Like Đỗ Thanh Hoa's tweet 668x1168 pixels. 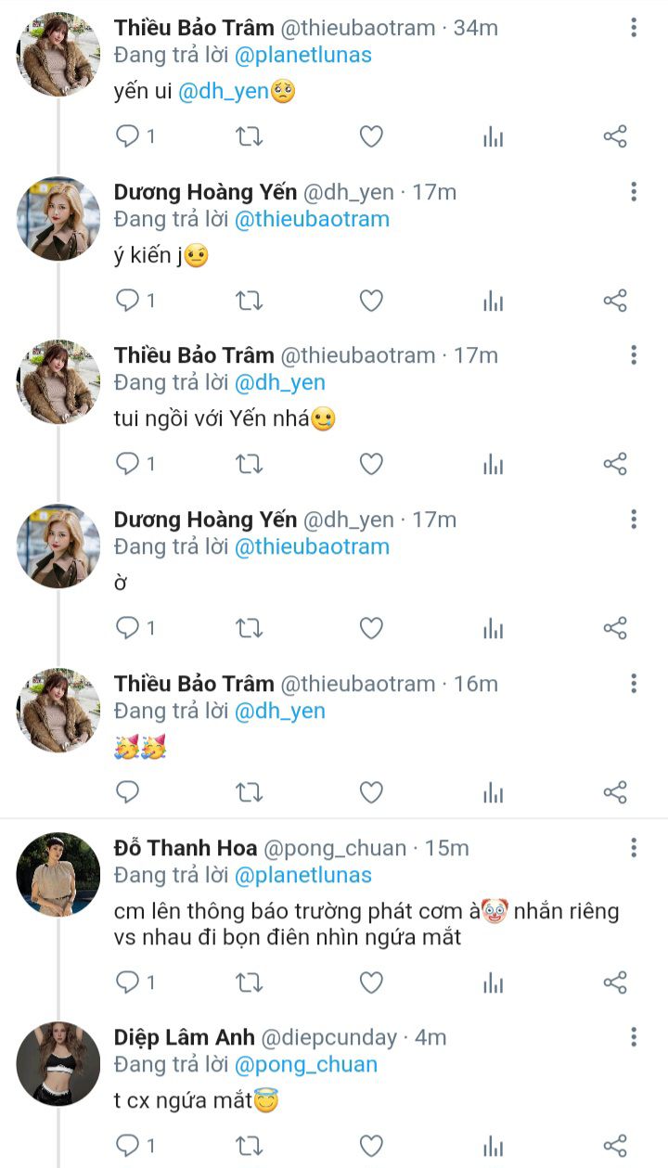(x=371, y=982)
